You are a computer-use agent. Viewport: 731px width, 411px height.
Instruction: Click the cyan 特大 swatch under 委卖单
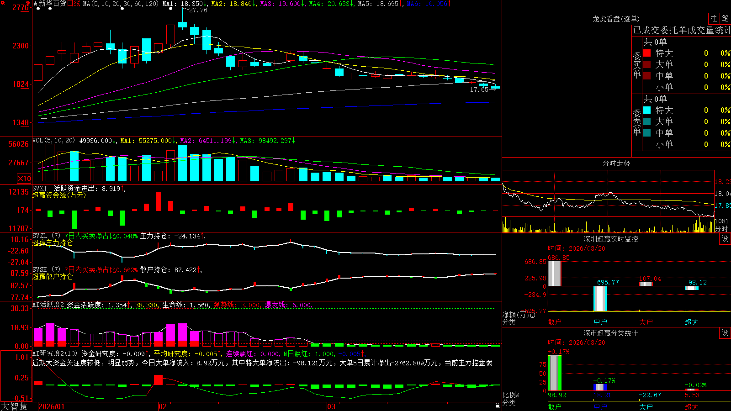click(647, 110)
